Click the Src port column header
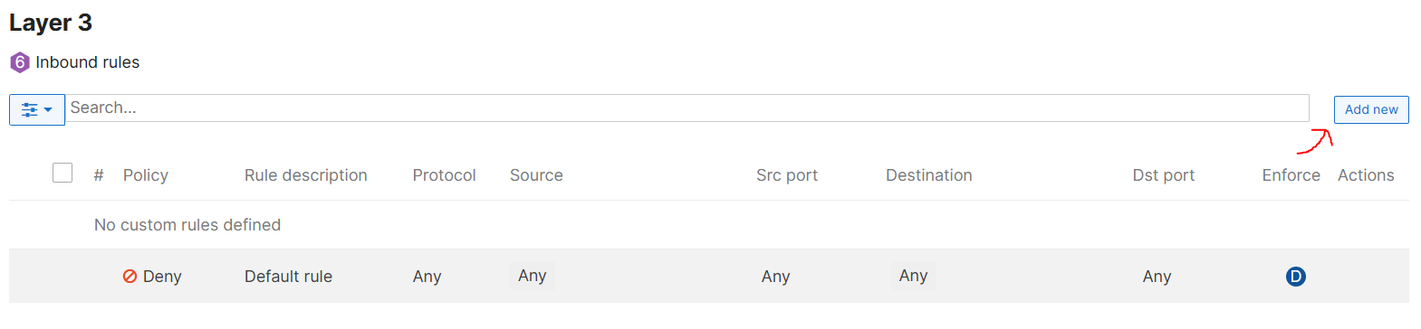 [787, 175]
